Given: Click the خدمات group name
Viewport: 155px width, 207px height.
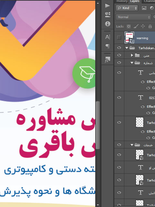Looking at the screenshot, I should click(148, 145).
